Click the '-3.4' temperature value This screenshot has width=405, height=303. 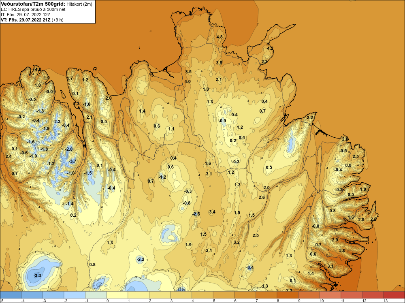[249, 267]
